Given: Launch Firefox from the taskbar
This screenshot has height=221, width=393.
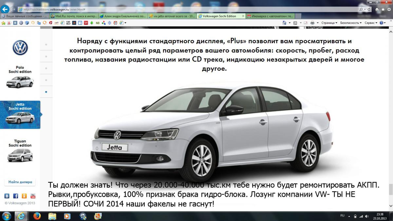Looking at the screenshot, I should coord(37,216).
